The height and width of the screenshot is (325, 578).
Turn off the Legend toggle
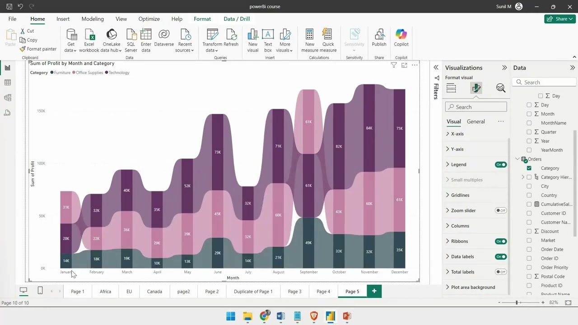[501, 165]
